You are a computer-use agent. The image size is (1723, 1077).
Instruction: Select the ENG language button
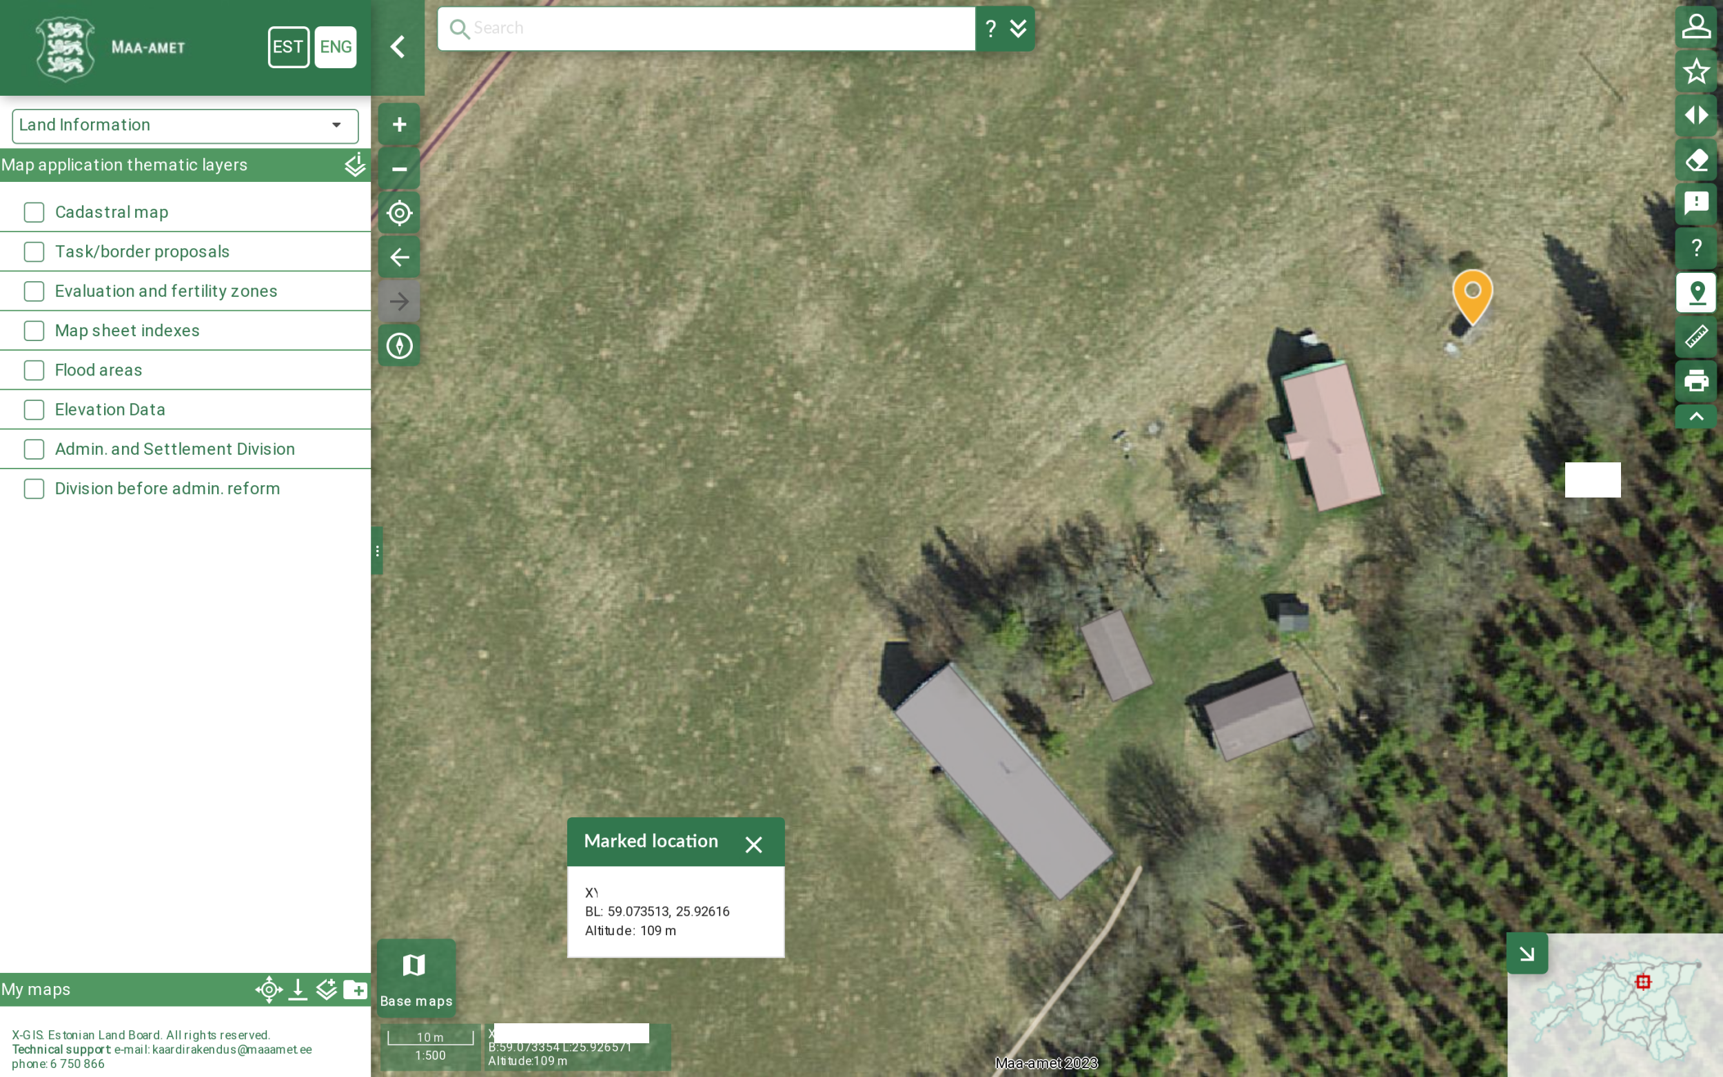tap(336, 47)
